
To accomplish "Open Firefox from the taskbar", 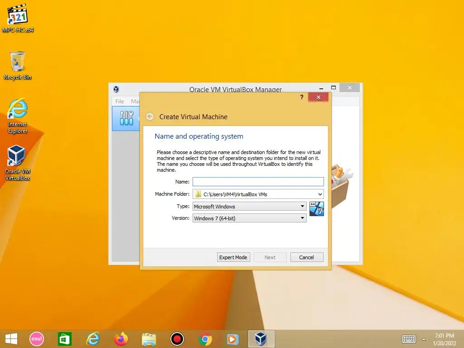I will pyautogui.click(x=121, y=339).
